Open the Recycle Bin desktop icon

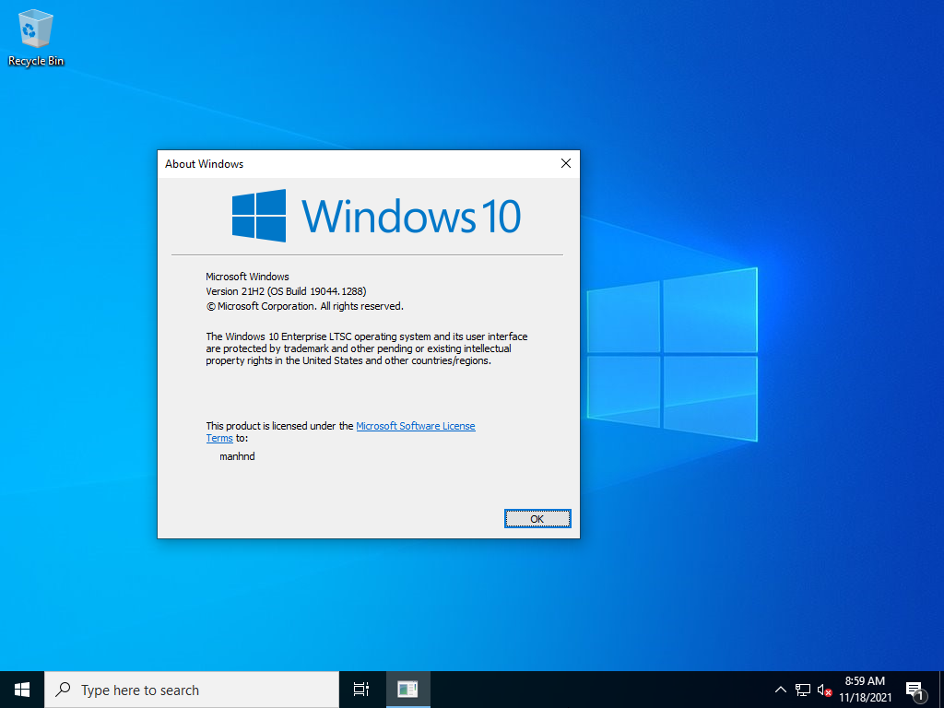click(36, 37)
